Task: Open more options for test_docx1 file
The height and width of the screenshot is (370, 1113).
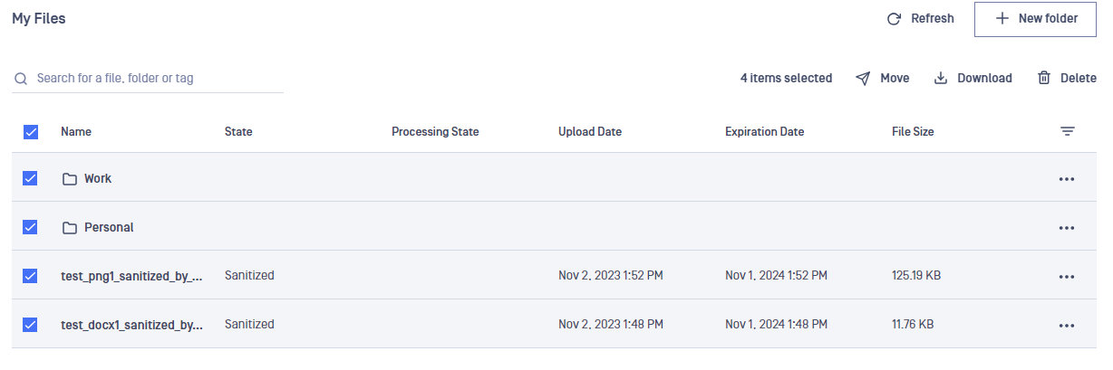Action: coord(1067,326)
